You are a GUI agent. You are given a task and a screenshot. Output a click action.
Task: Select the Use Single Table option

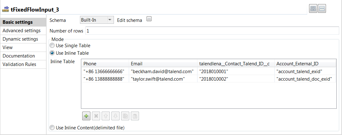[52, 46]
